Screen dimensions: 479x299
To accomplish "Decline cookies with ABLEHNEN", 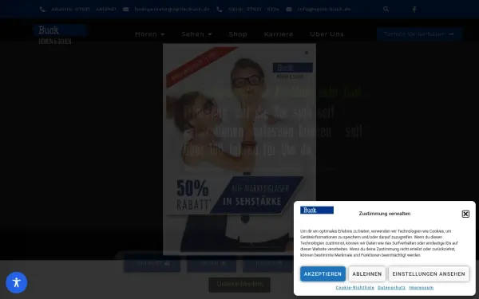I will coord(367,274).
